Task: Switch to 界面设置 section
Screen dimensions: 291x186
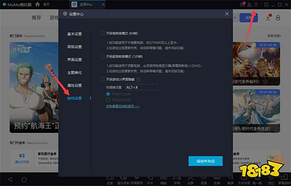Action: (x=74, y=60)
